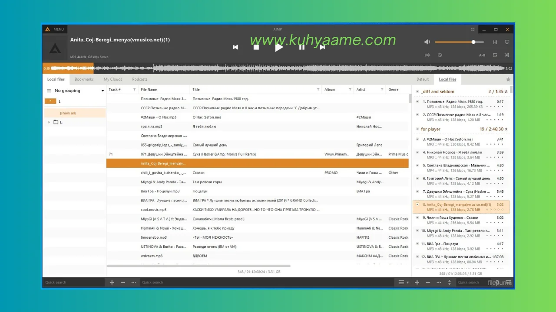
Task: Click the star favorites icon by playlist tabs
Action: tap(508, 79)
